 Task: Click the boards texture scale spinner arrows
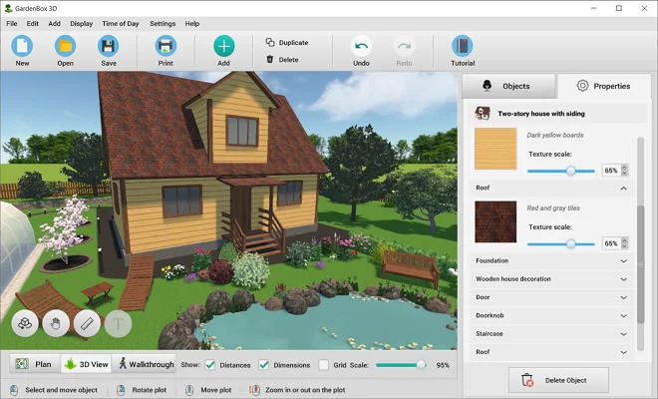click(624, 171)
